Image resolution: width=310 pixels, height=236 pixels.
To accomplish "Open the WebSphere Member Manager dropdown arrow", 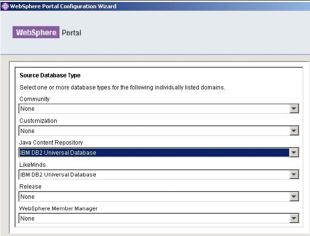I will click(294, 218).
